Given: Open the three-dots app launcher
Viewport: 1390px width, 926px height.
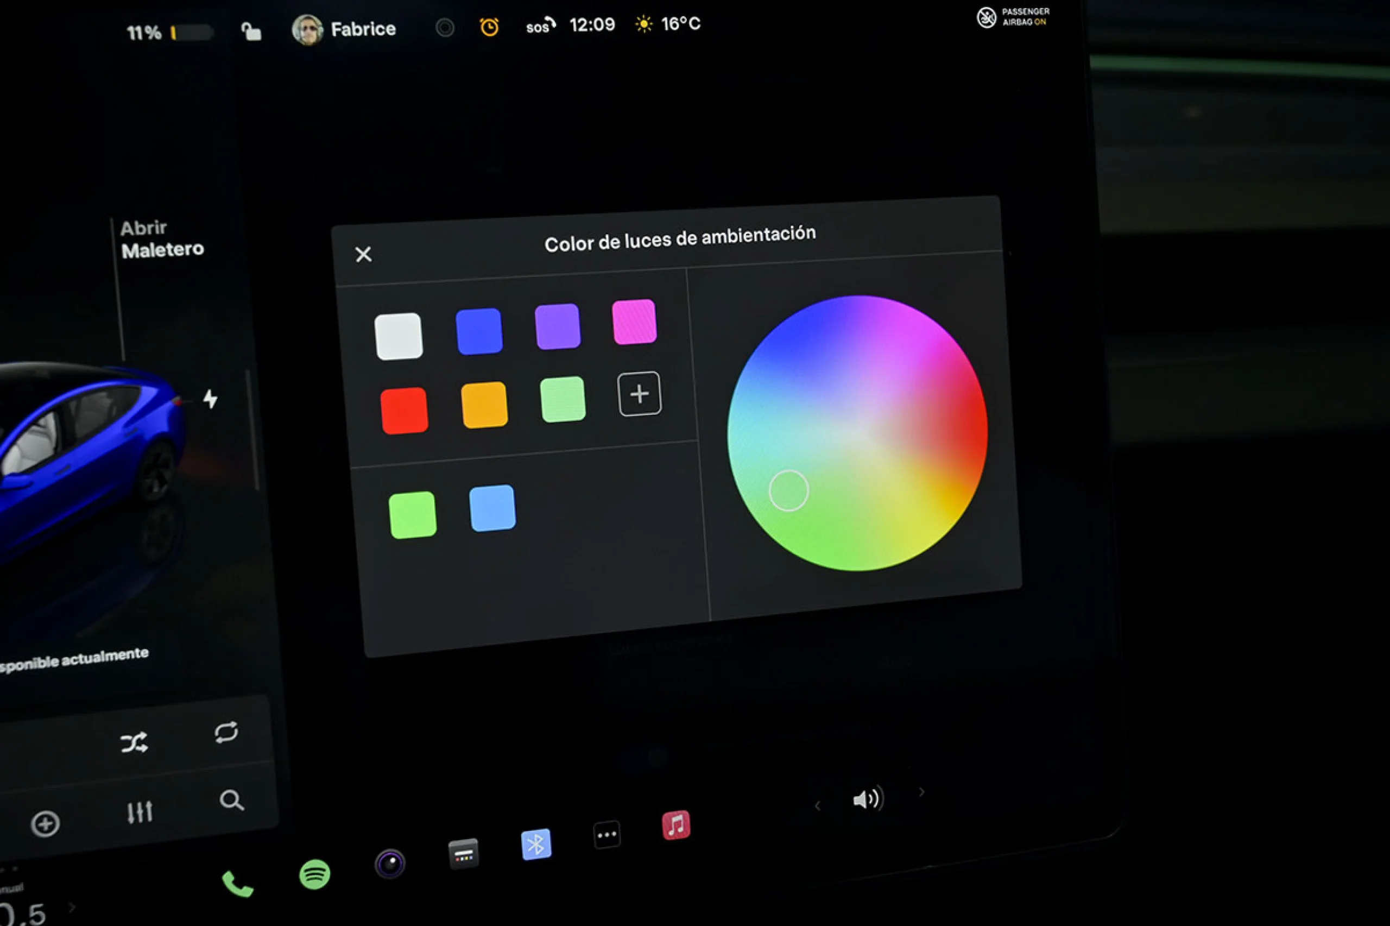Looking at the screenshot, I should 606,834.
